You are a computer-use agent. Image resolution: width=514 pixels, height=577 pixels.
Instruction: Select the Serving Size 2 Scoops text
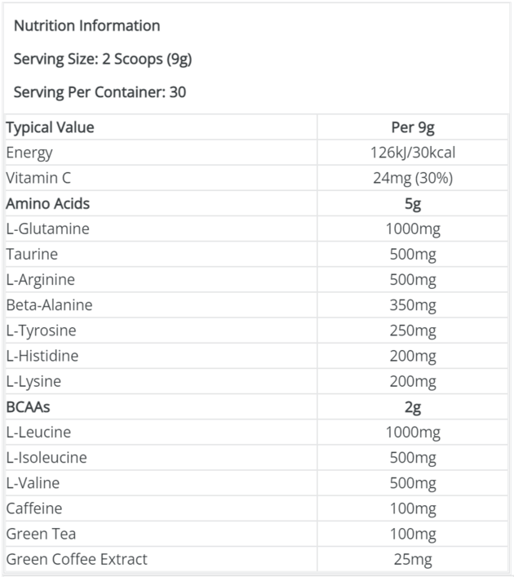pyautogui.click(x=103, y=60)
